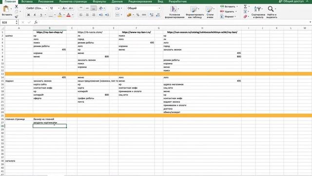Image resolution: width=312 pixels, height=176 pixels.
Task: Align text to the bottom of cell
Action: pyautogui.click(x=94, y=8)
